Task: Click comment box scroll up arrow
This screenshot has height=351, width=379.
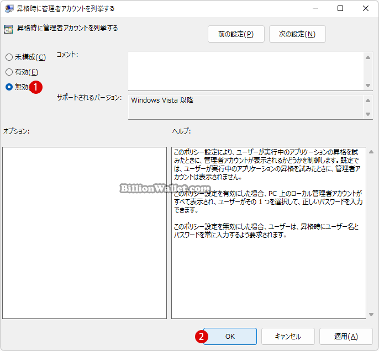Action: pyautogui.click(x=368, y=57)
